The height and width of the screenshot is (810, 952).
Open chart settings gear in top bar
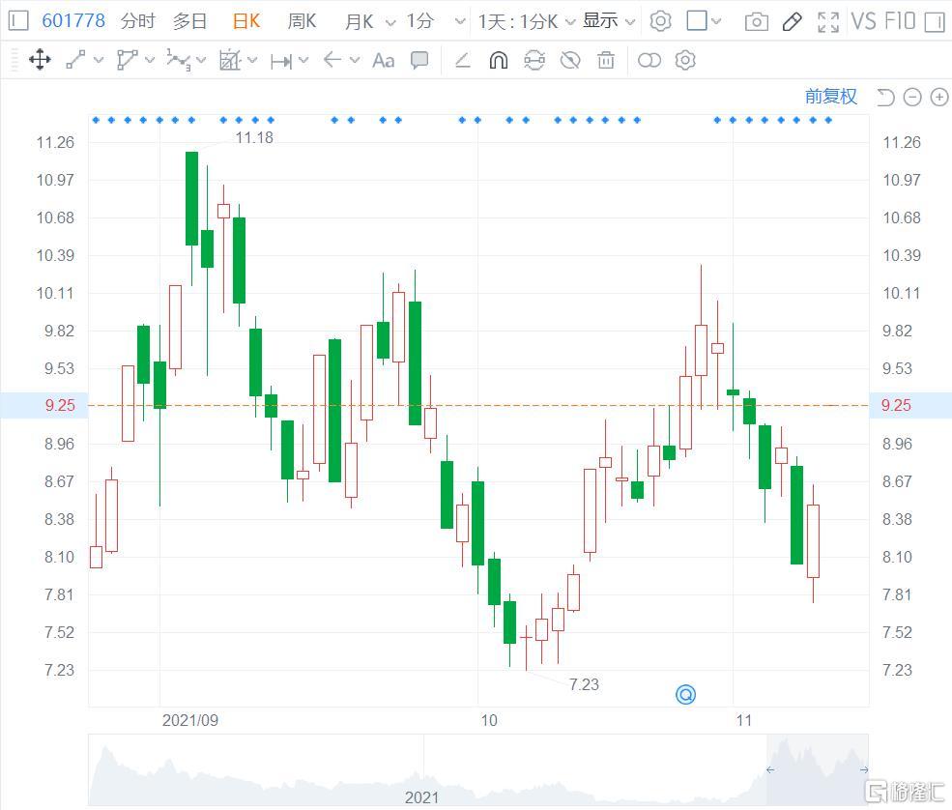(x=660, y=21)
